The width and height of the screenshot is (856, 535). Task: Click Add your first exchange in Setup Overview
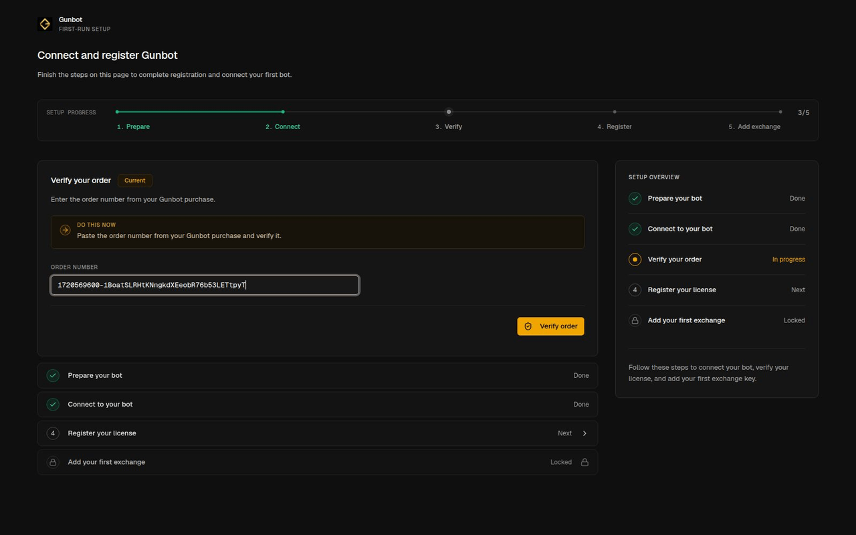686,320
